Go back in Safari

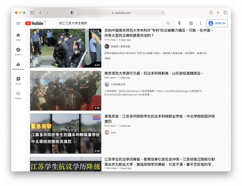[x=40, y=13]
